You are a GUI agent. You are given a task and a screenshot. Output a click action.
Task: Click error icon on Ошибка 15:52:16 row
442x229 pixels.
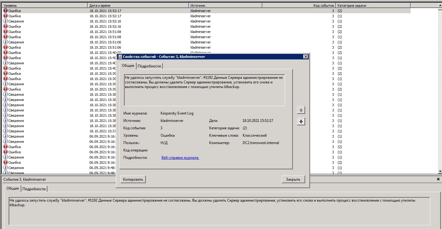(x=6, y=26)
